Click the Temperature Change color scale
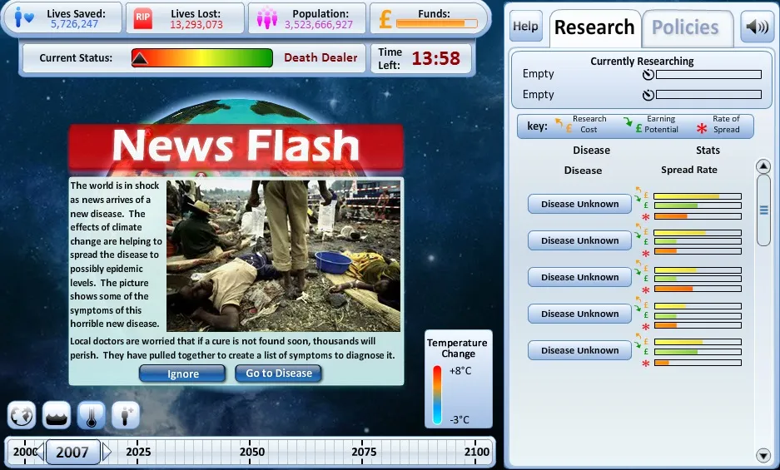 (437, 395)
